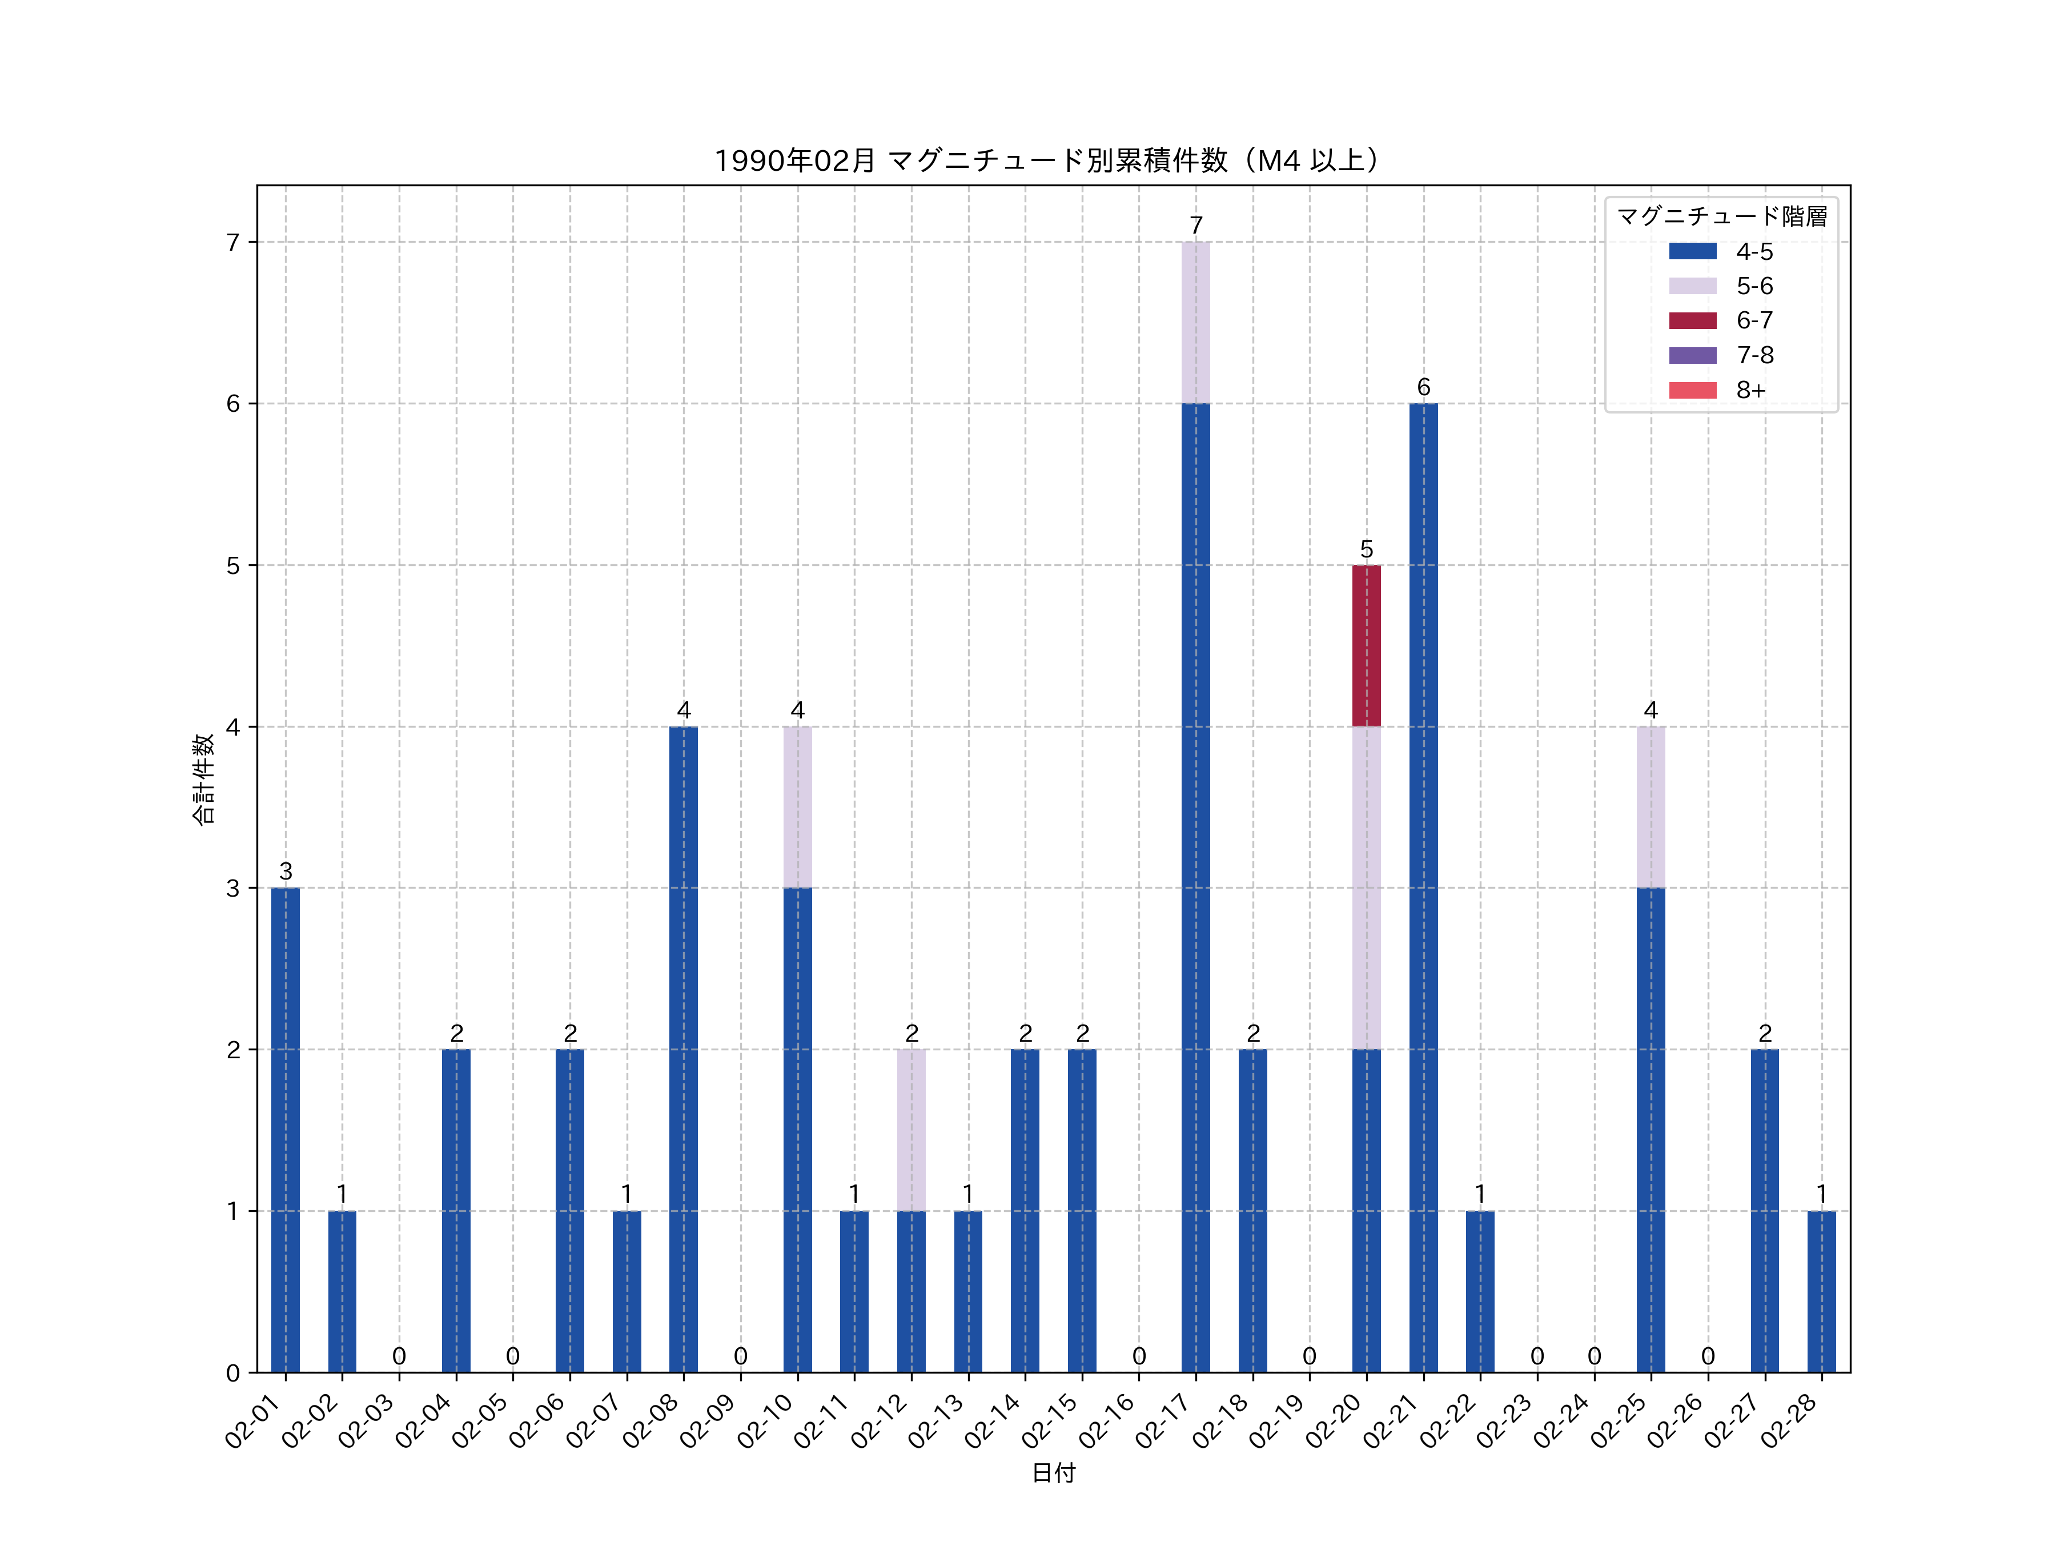Click the 5-6 legend color swatch
2056x1542 pixels.
pos(1692,286)
